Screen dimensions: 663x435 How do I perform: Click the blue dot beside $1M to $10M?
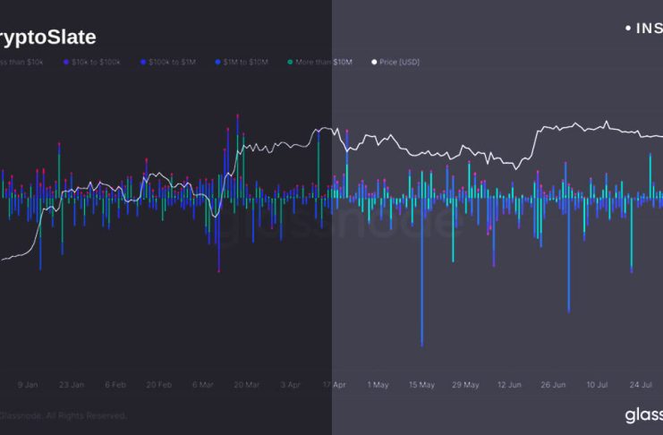(218, 63)
